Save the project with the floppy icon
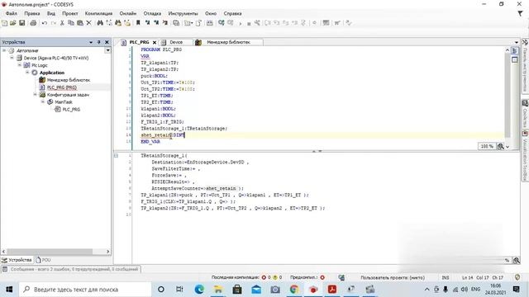The height and width of the screenshot is (297, 529). pos(22,23)
